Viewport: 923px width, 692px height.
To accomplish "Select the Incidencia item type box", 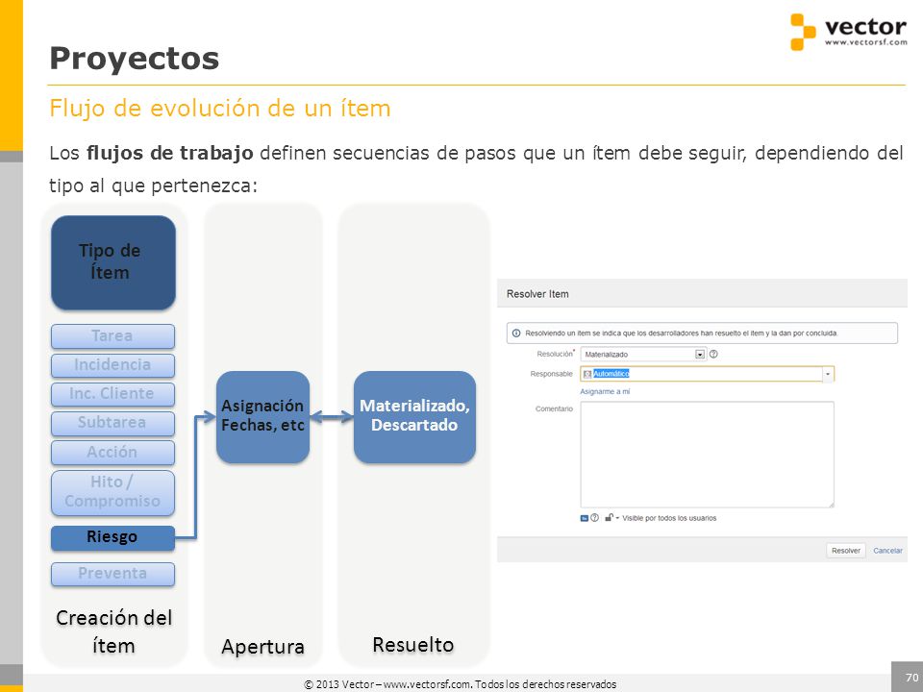I will click(x=113, y=365).
